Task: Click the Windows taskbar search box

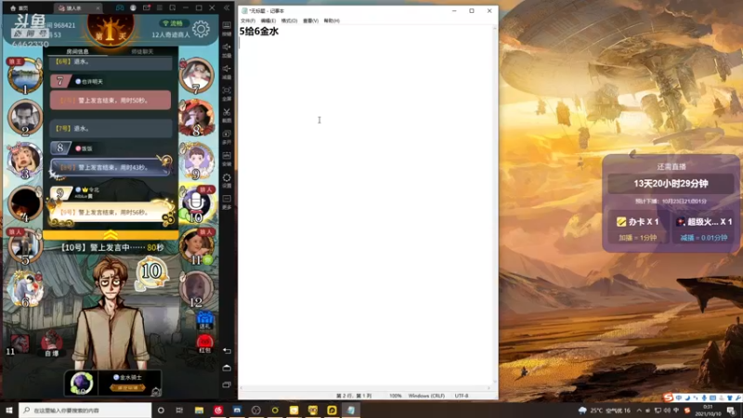Action: [85, 411]
